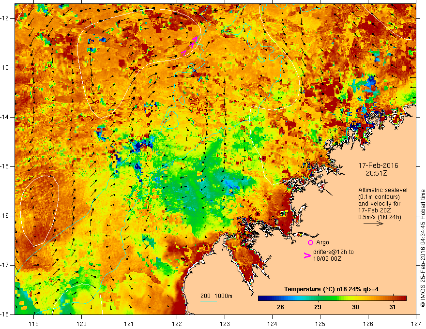
Task: Click the magenta drifter markers on the map
Action: (190, 46)
